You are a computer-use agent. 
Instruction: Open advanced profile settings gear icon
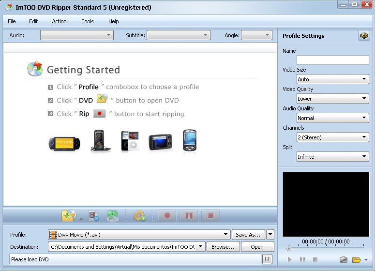[x=364, y=36]
